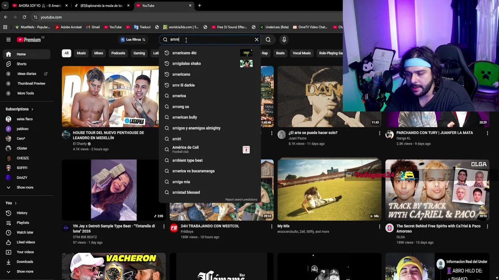This screenshot has height=280, width=499.
Task: Select the Podcasts filter chip
Action: coord(118,53)
